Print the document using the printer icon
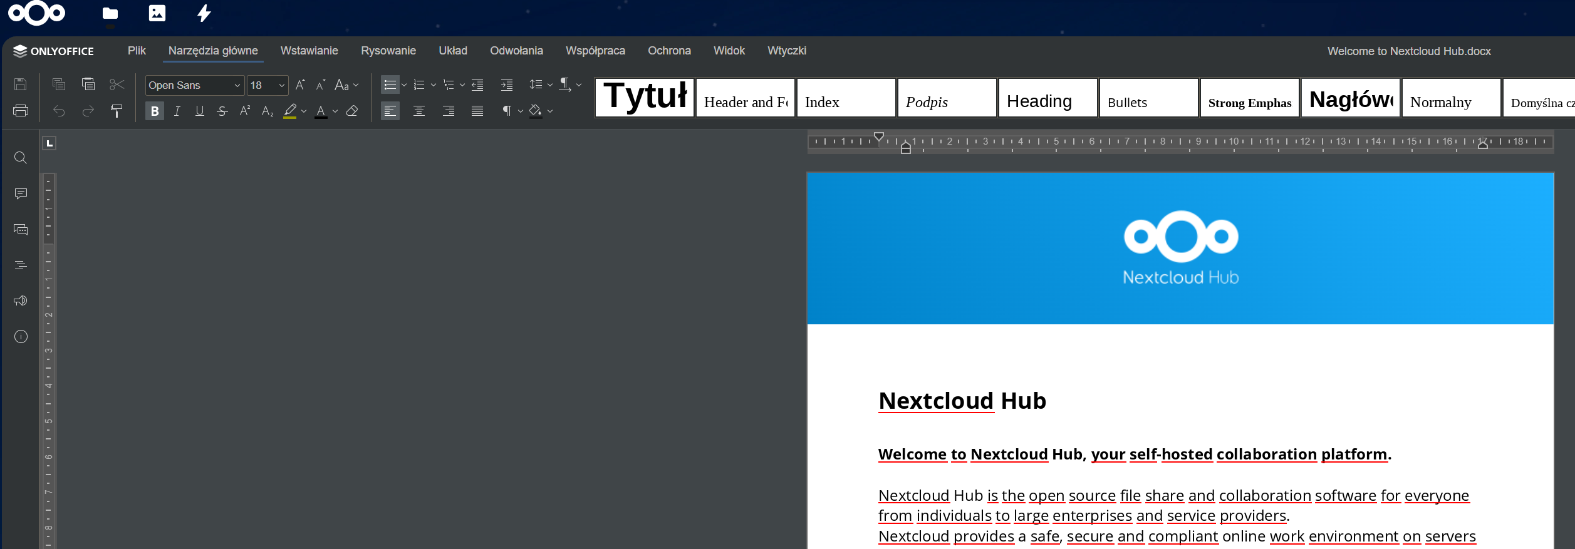Viewport: 1575px width, 549px height. pyautogui.click(x=21, y=111)
